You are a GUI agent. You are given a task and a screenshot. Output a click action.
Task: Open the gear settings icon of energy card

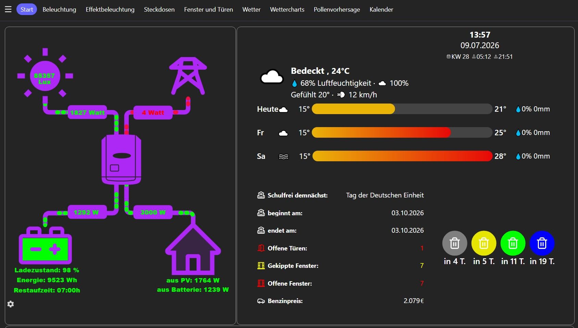point(11,304)
